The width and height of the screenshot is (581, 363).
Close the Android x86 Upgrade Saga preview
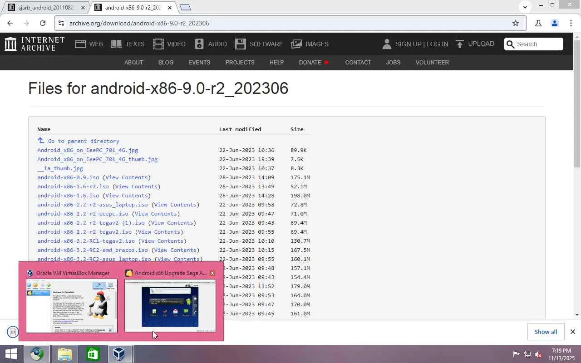click(212, 273)
